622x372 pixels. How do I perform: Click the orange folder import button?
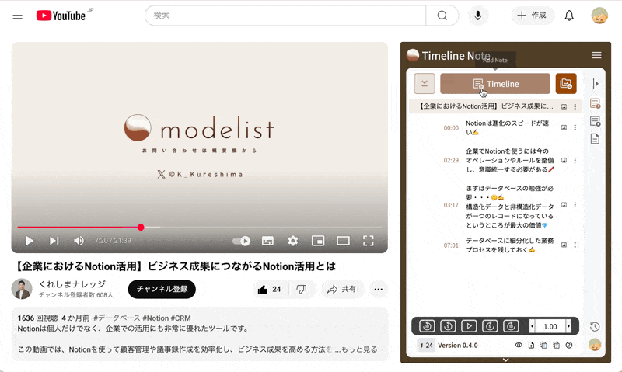click(x=566, y=84)
